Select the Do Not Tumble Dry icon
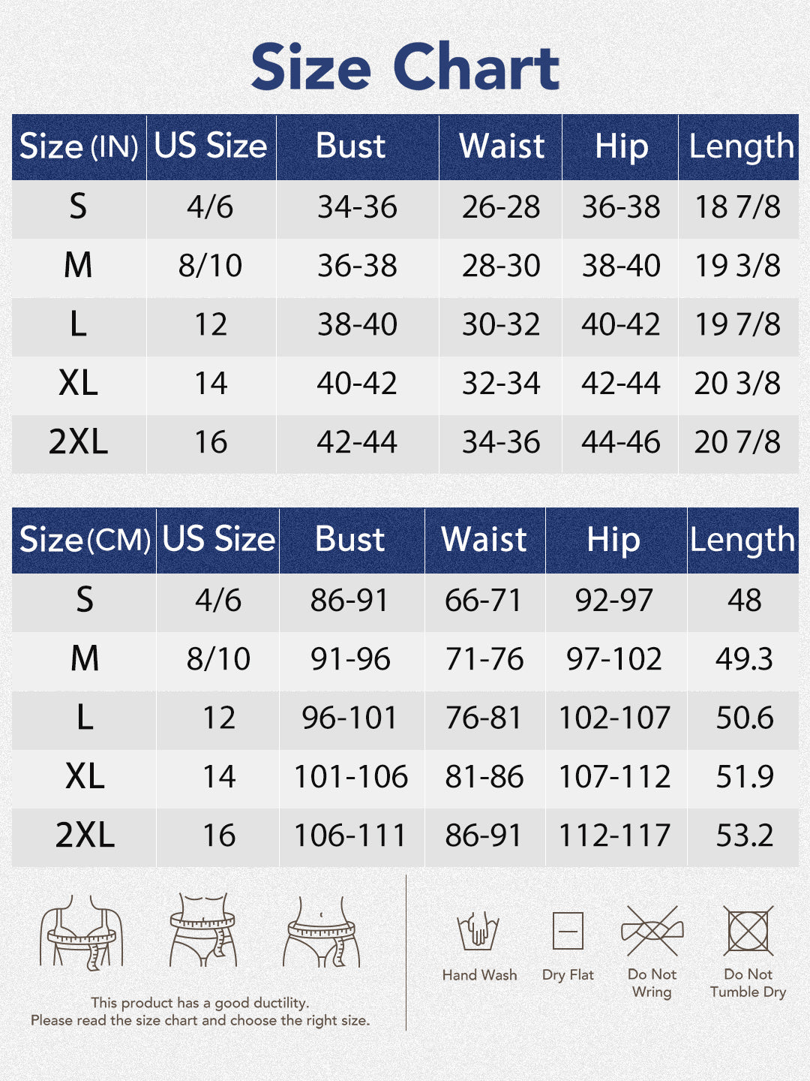 (748, 931)
